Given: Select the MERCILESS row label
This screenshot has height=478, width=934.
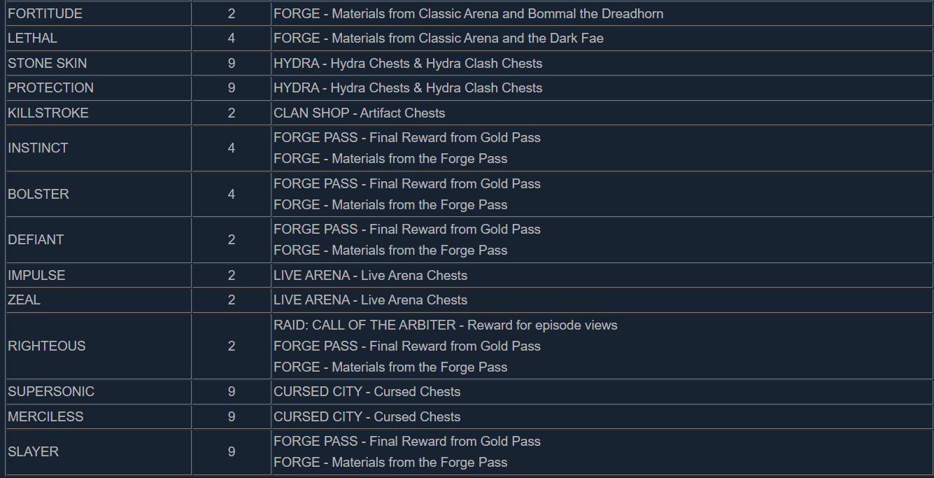Looking at the screenshot, I should (45, 416).
